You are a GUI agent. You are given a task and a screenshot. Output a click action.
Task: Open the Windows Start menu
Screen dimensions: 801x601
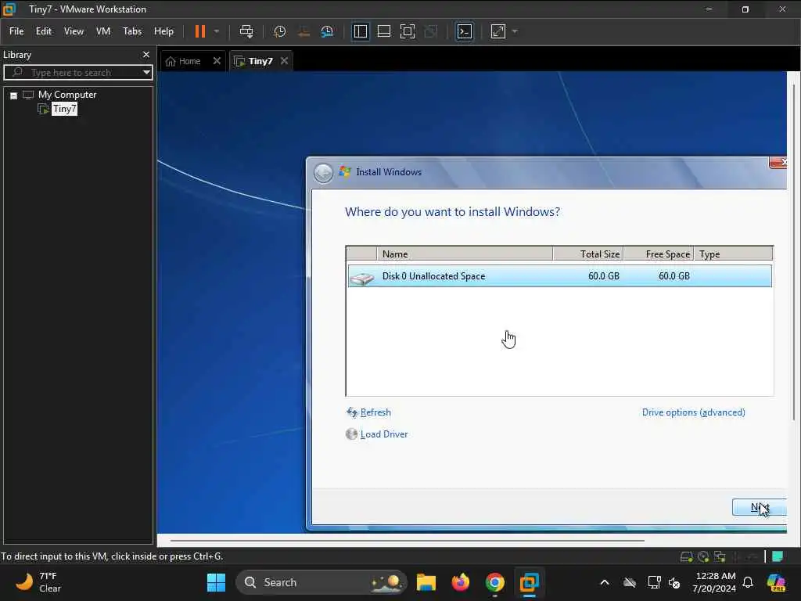coord(216,582)
